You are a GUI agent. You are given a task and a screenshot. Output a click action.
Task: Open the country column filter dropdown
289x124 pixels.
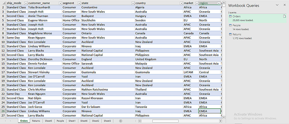(181, 3)
